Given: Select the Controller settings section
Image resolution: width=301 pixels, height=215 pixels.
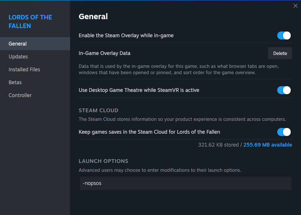Looking at the screenshot, I should pyautogui.click(x=35, y=95).
